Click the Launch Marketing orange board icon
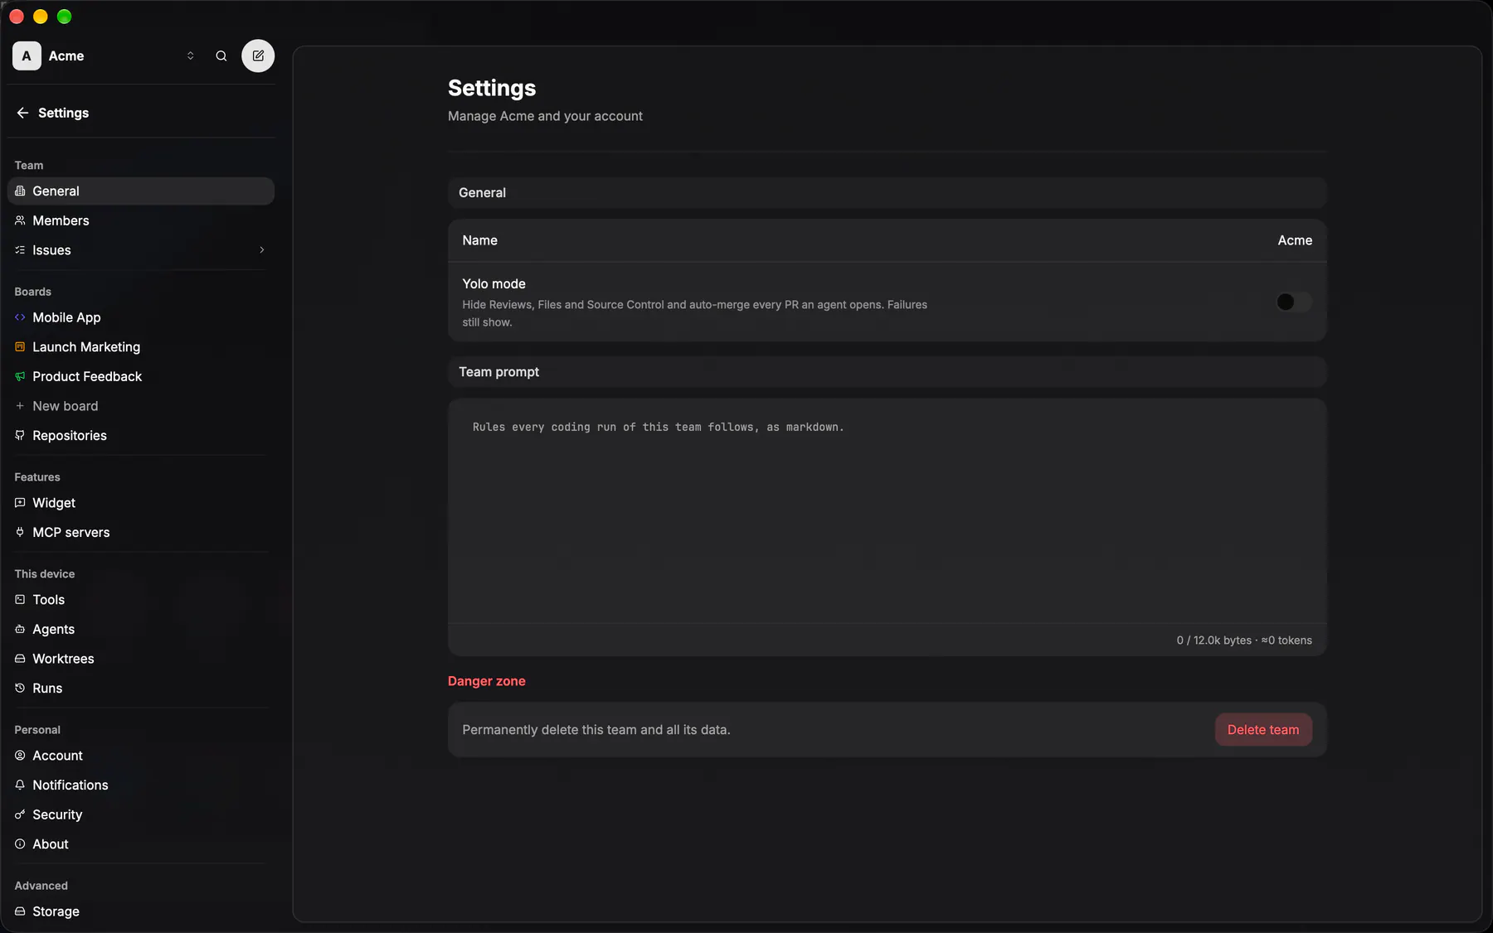 pos(20,346)
